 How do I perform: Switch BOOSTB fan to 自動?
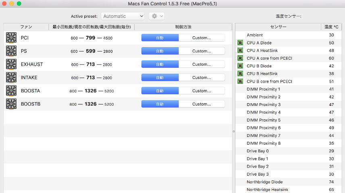160,104
